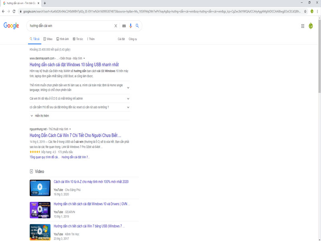Click in the Google search input field
This screenshot has height=241, width=321.
click(69, 26)
